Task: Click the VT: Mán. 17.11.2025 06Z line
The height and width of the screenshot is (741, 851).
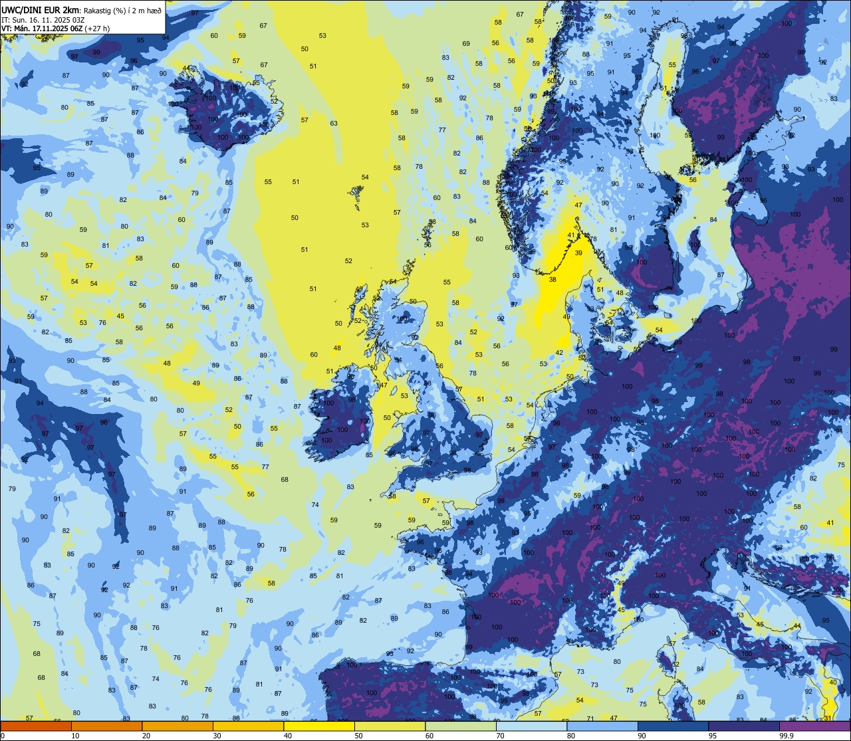Action: tap(55, 29)
